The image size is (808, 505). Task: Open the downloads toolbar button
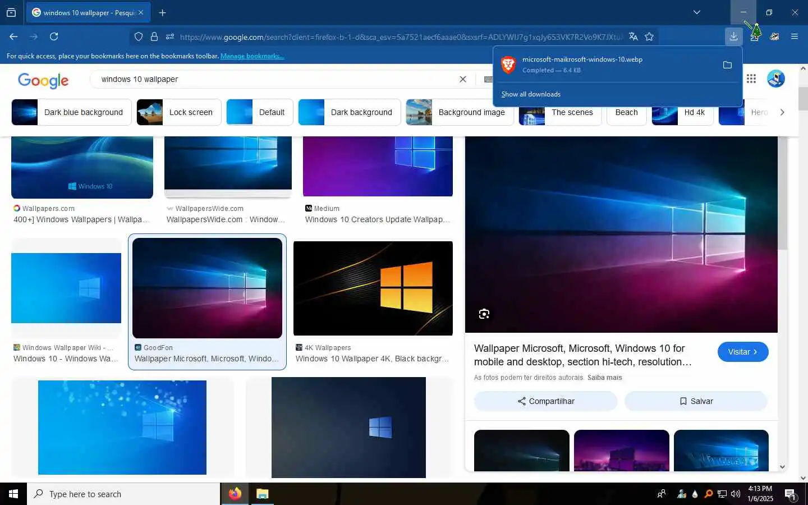click(733, 36)
